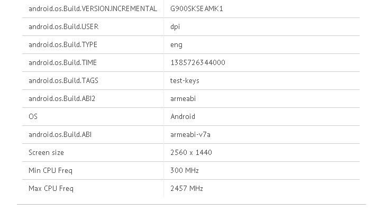The height and width of the screenshot is (211, 384).
Task: Select the android.os.Build.TIME label
Action: click(63, 62)
